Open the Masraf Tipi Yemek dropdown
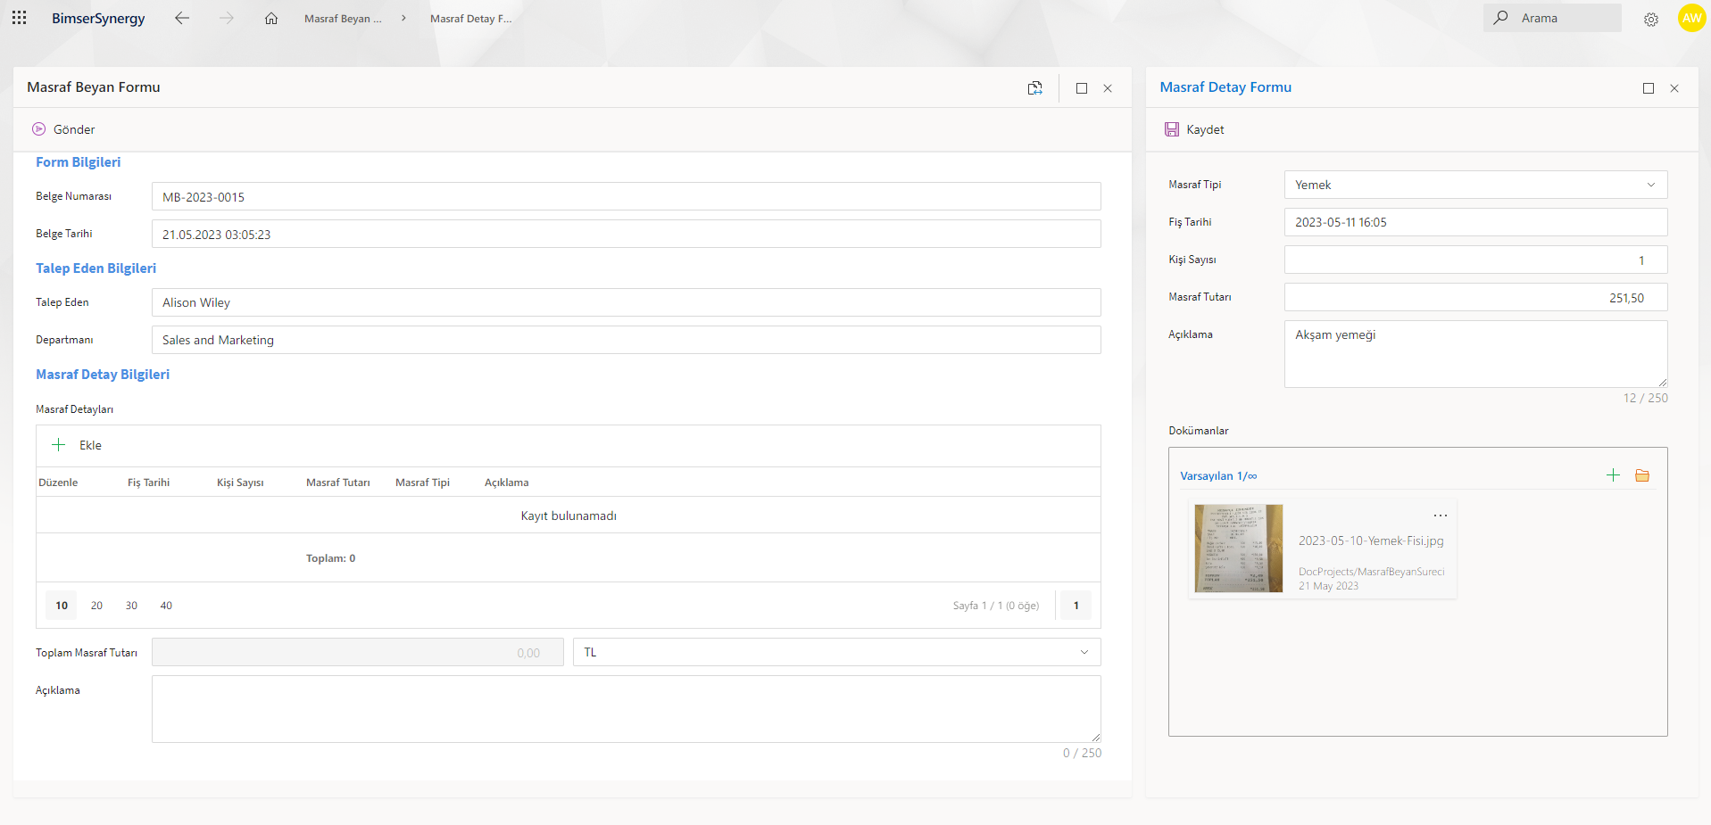This screenshot has width=1711, height=825. [x=1475, y=185]
